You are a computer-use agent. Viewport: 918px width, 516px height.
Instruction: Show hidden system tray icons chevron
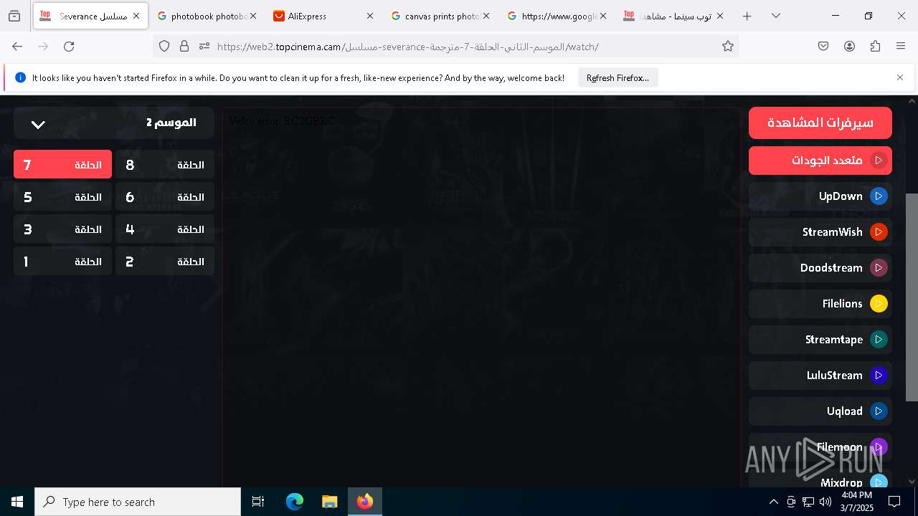773,502
